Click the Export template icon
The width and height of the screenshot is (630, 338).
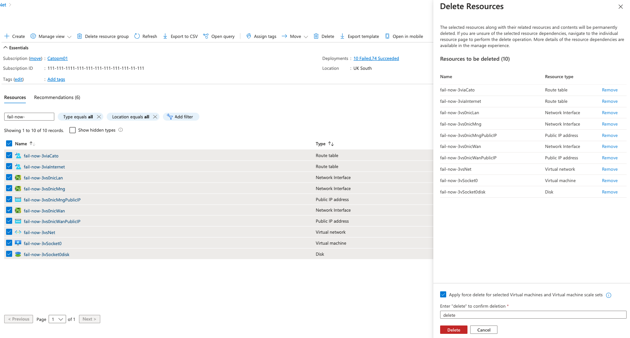342,36
